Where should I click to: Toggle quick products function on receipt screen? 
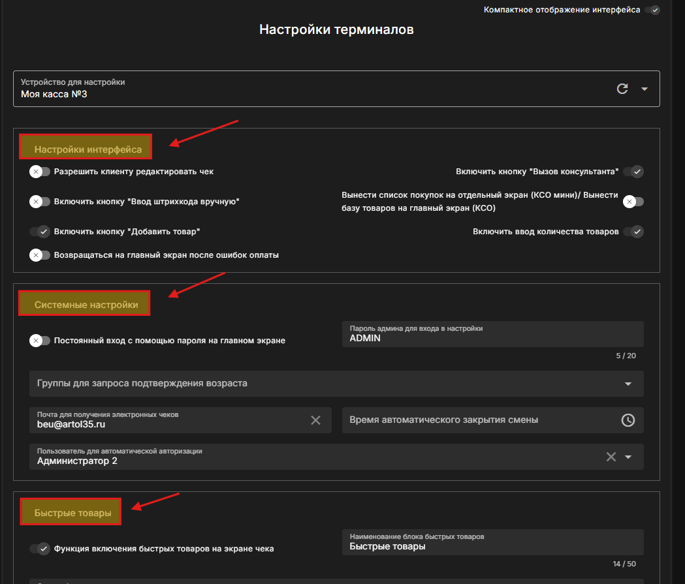coord(40,549)
